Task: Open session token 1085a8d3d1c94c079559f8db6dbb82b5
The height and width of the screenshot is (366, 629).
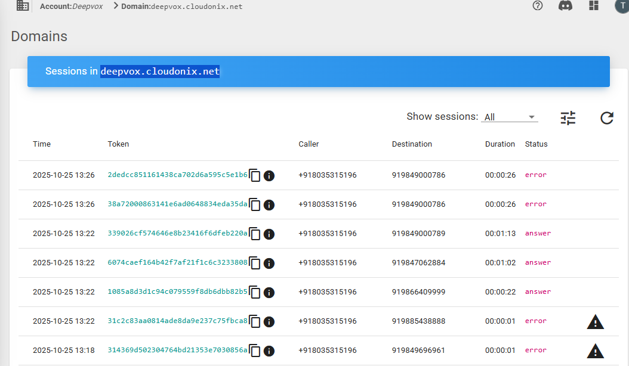Action: tap(177, 292)
